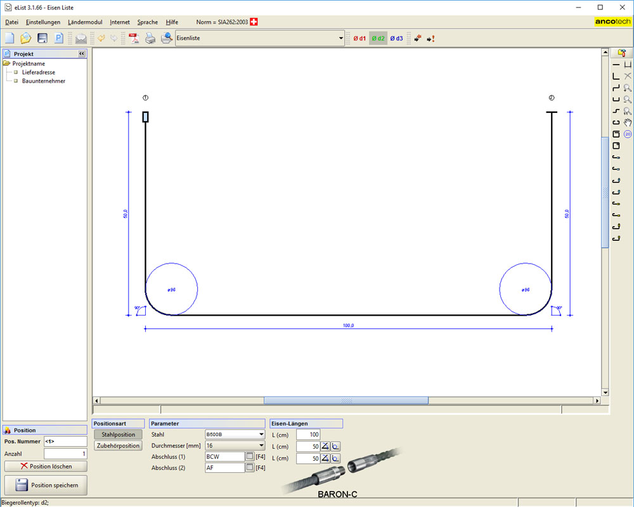Select the hand pan tool

628,122
